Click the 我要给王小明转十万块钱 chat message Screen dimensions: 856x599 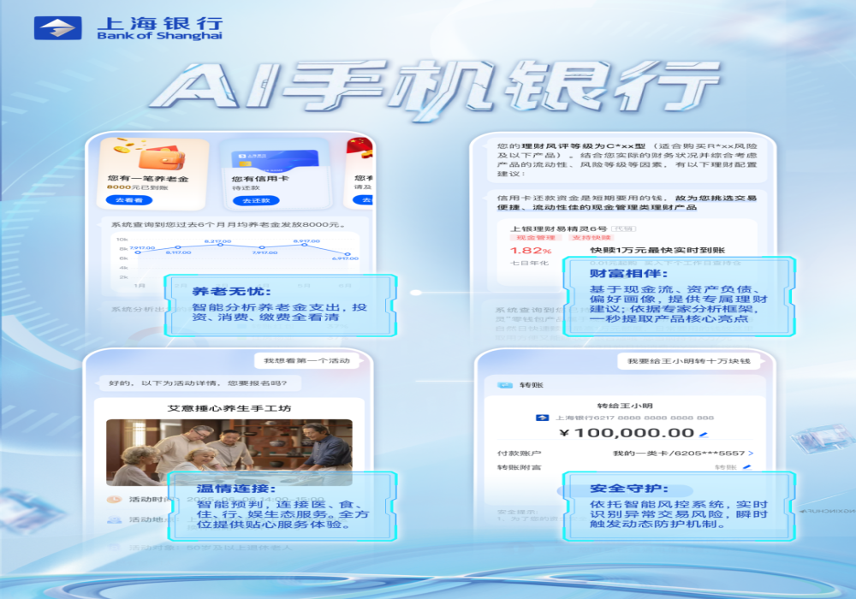click(688, 361)
